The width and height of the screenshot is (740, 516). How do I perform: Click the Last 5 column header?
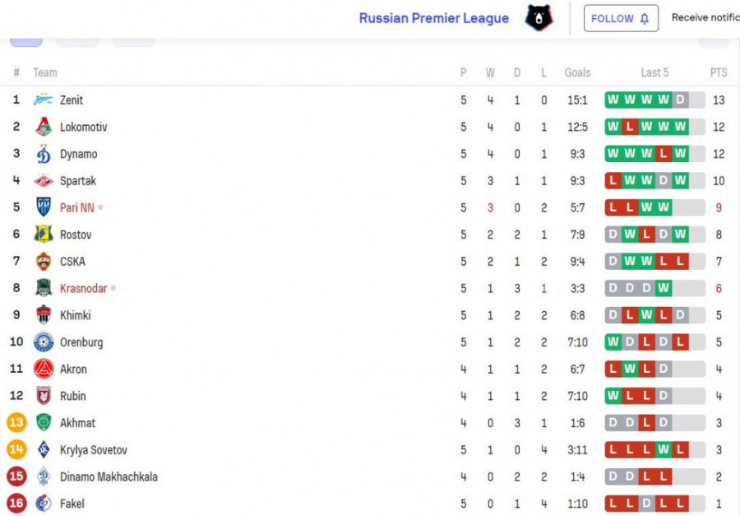[x=654, y=72]
